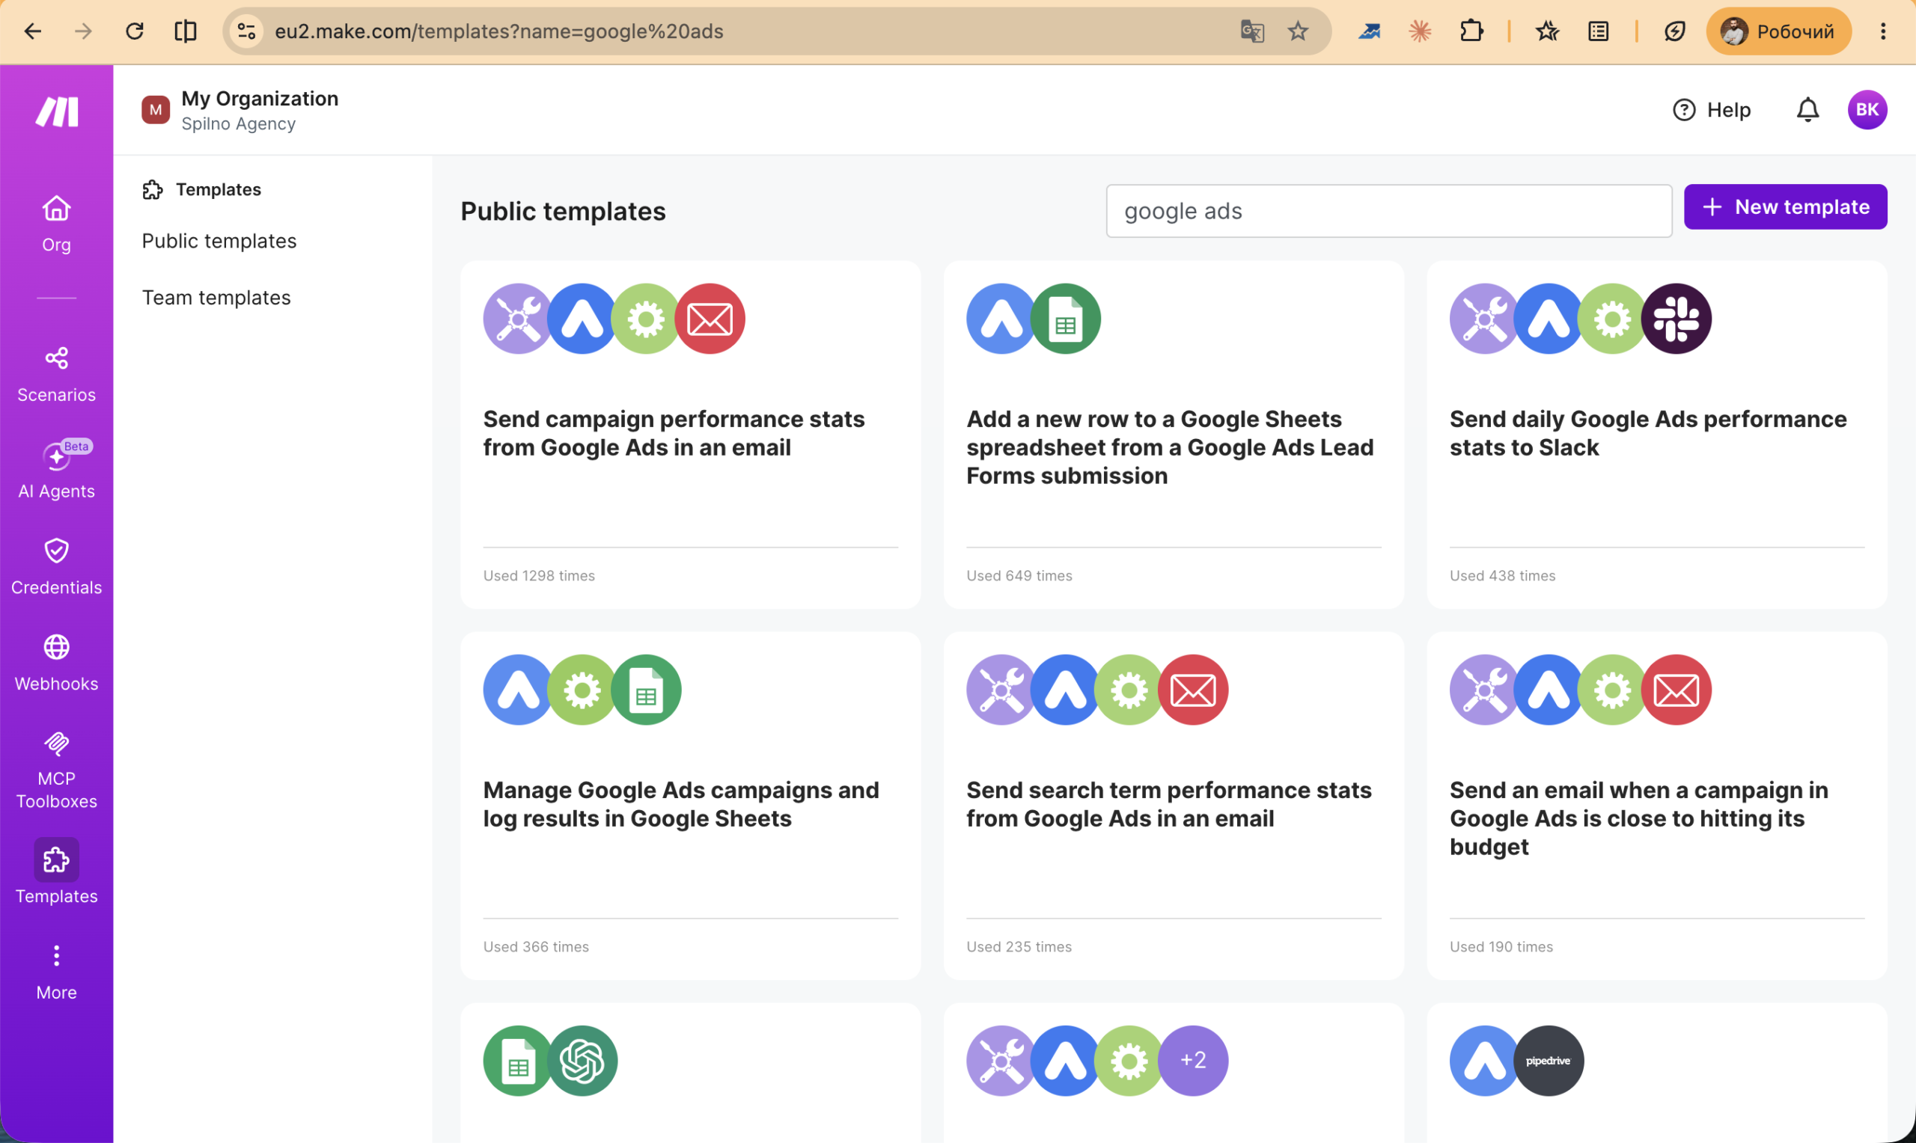Select Templates in the sidebar
The width and height of the screenshot is (1916, 1143).
click(56, 873)
